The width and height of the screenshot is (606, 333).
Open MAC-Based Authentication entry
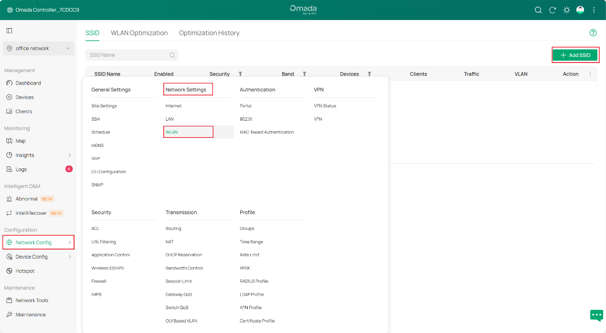(267, 132)
